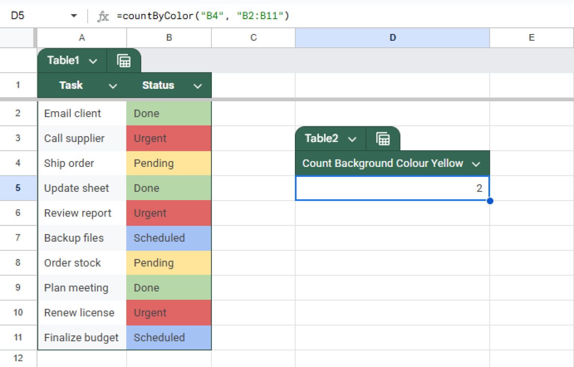This screenshot has width=574, height=367.
Task: Select the cell showing count result 2
Action: (392, 188)
